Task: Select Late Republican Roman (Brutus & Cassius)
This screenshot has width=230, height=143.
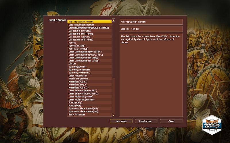Action: (89, 28)
